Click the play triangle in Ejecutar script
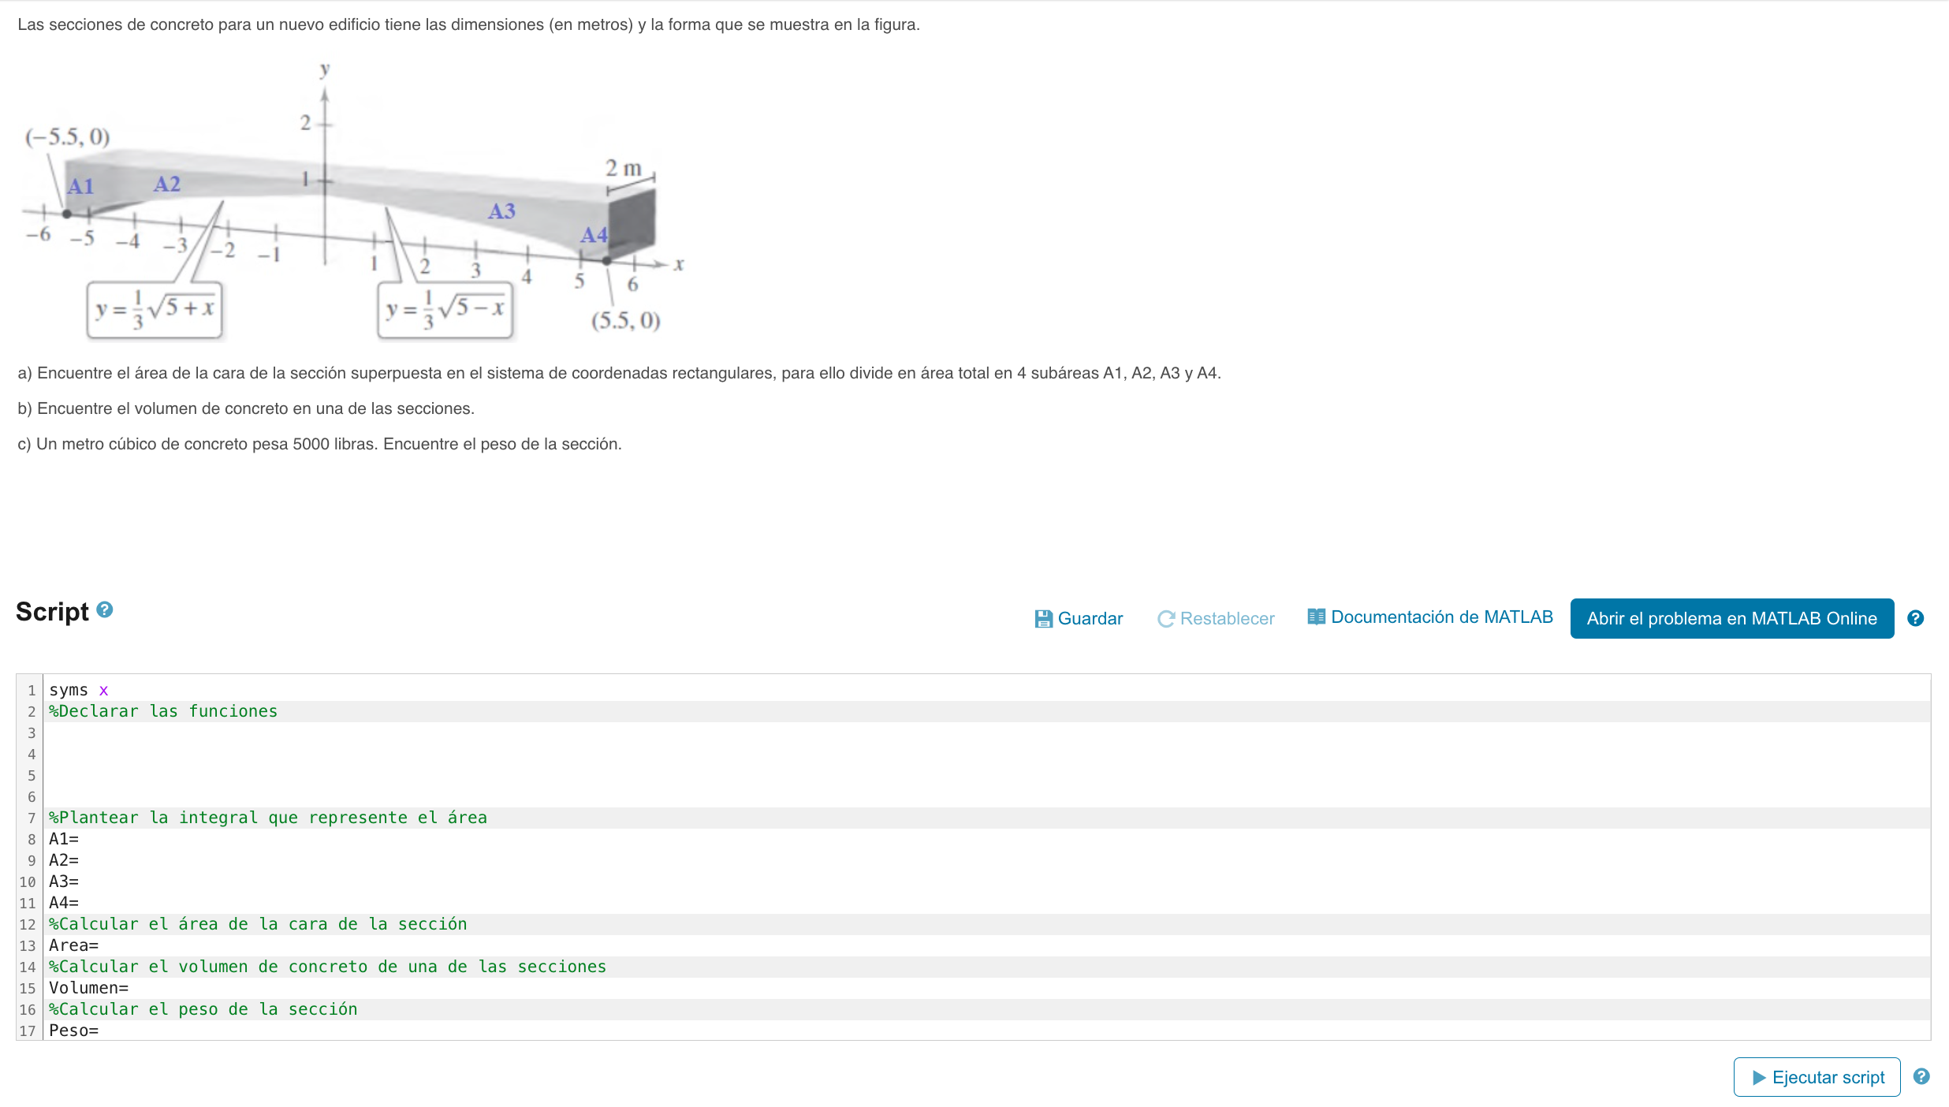1949x1107 pixels. coord(1759,1078)
